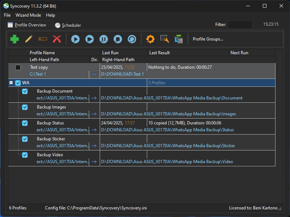This screenshot has width=290, height=217.
Task: Click the circular refresh arrow icon
Action: click(132, 39)
